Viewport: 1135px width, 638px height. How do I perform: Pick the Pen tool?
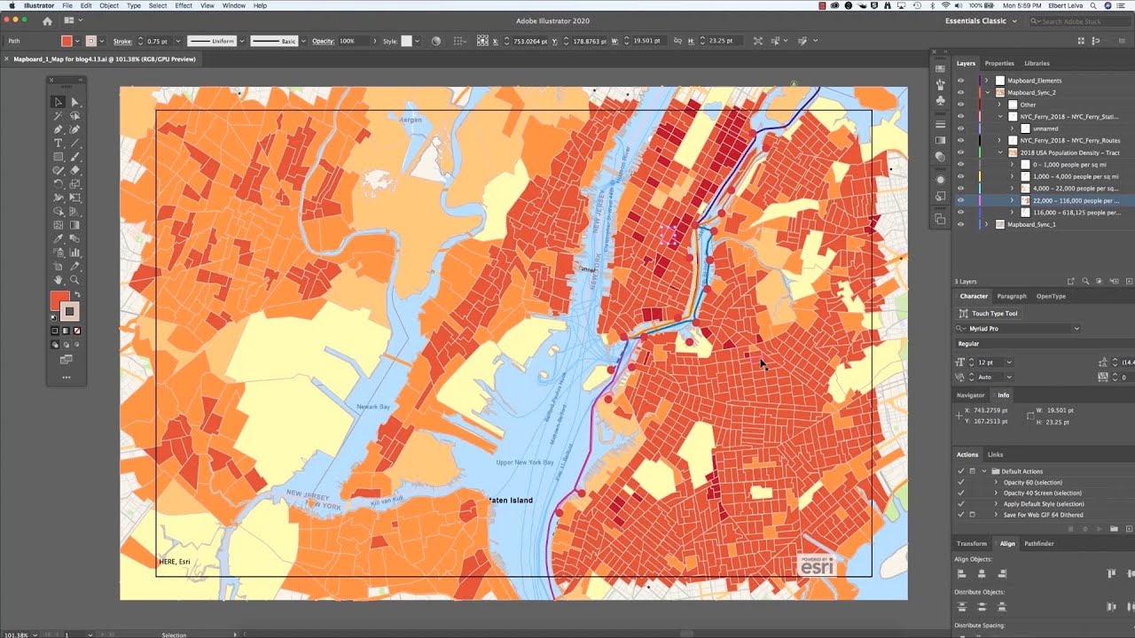[x=59, y=129]
